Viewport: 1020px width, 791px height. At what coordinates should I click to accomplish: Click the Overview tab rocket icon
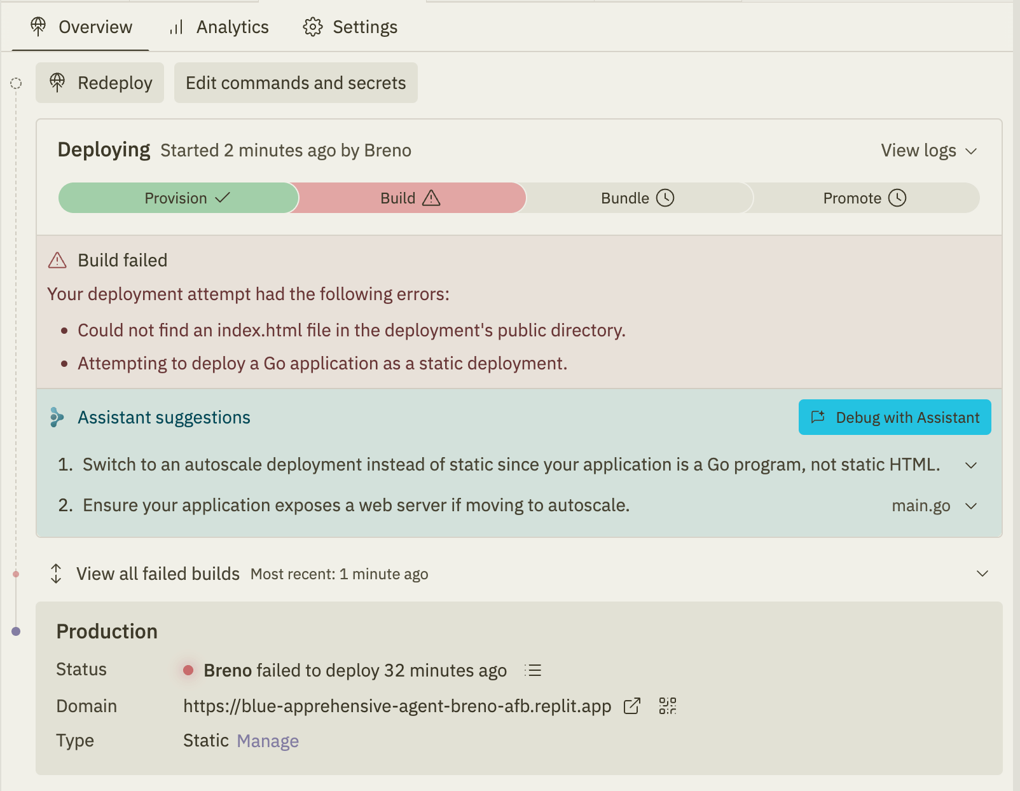pyautogui.click(x=38, y=27)
